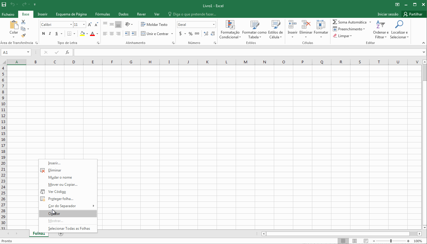The height and width of the screenshot is (244, 427).
Task: Open the Ficheiro tab
Action: [x=8, y=14]
